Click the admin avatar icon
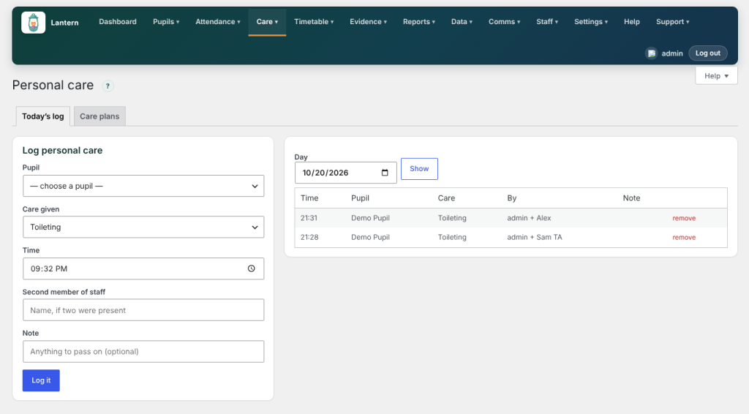Image resolution: width=749 pixels, height=414 pixels. click(x=652, y=53)
